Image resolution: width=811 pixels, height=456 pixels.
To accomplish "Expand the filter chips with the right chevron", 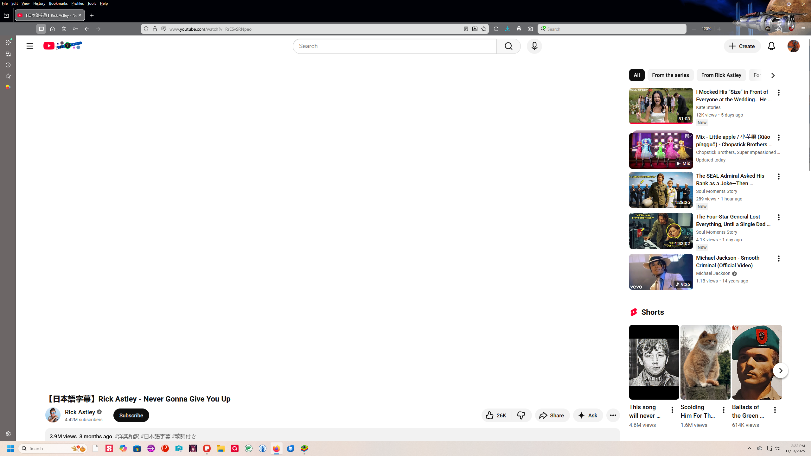I will point(773,75).
